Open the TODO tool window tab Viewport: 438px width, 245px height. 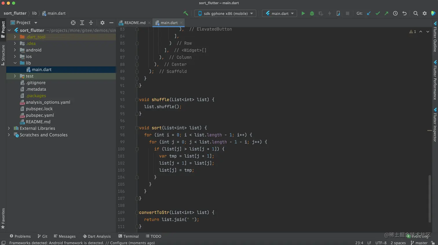pos(154,236)
